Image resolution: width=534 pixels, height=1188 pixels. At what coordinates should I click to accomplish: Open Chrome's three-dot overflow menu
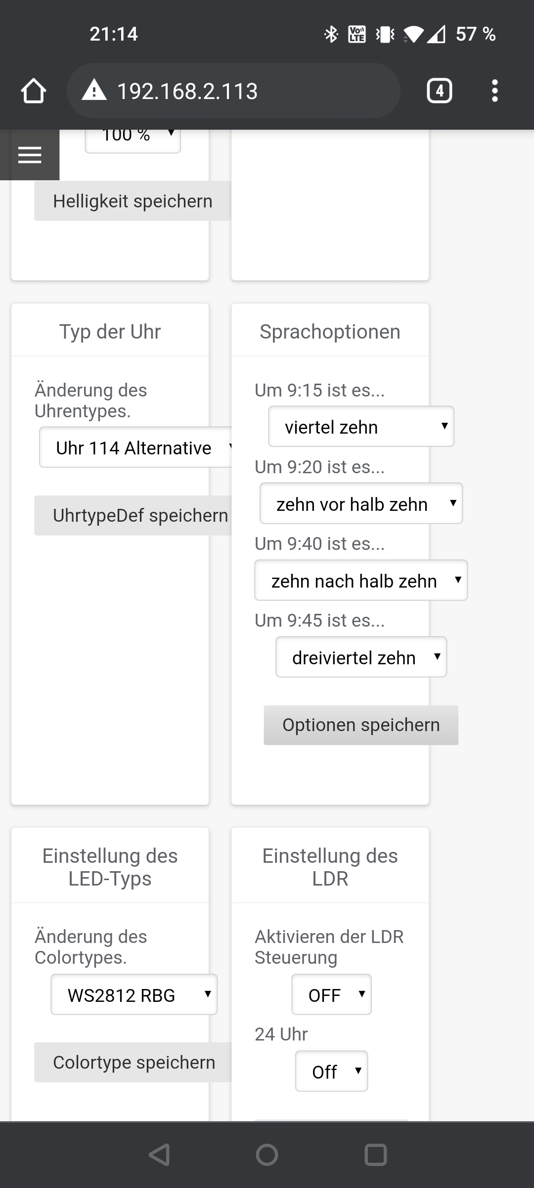[494, 90]
